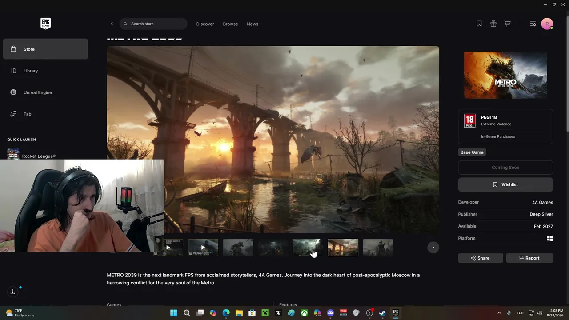Viewport: 569px width, 320px height.
Task: Open the clock and date panel
Action: pos(556,313)
